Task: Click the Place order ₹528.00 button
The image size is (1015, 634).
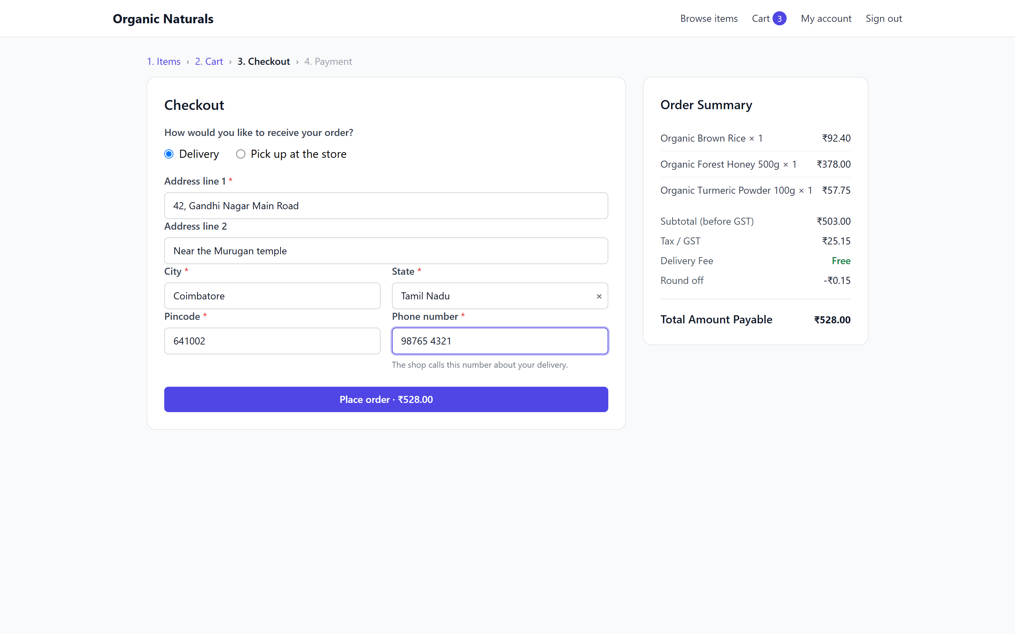Action: (x=386, y=399)
